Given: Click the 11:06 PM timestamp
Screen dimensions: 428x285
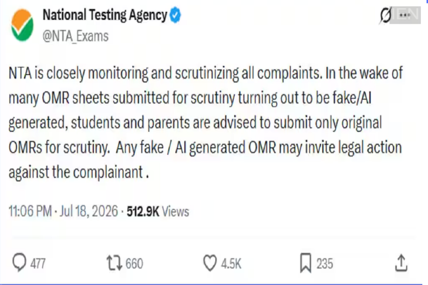Looking at the screenshot, I should [x=30, y=211].
